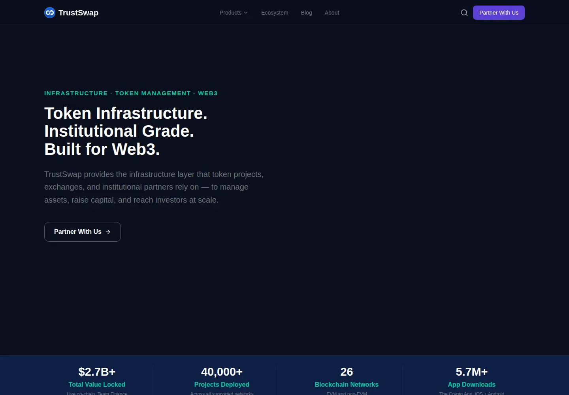Click the TrustSwap brand name text
The image size is (569, 395).
pyautogui.click(x=78, y=13)
